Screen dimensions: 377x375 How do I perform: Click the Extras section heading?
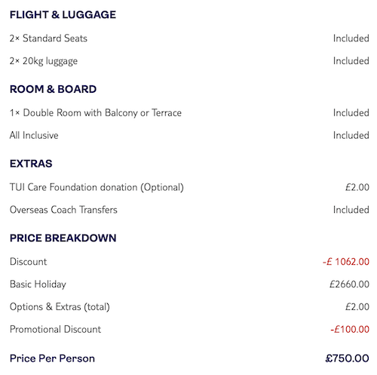(x=31, y=164)
